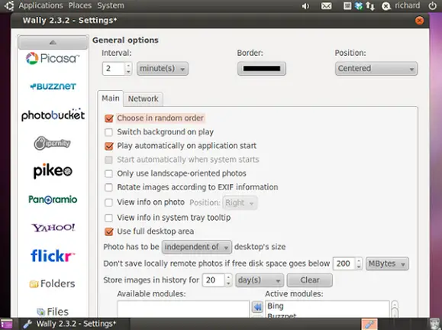Click the history duration 20 field
This screenshot has width=442, height=330.
214,280
